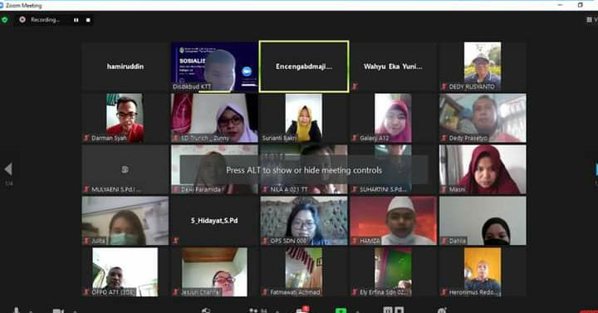Click the OPS SDN 000 video tile

(304, 221)
